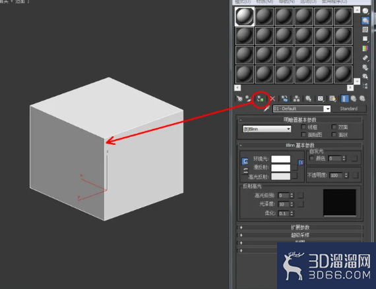Click the Go to Parent icon
Viewport: 376px width, 289px height.
(x=354, y=99)
